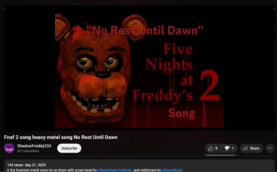Click the 527 subscribers text
277x172 pixels.
tap(28, 151)
